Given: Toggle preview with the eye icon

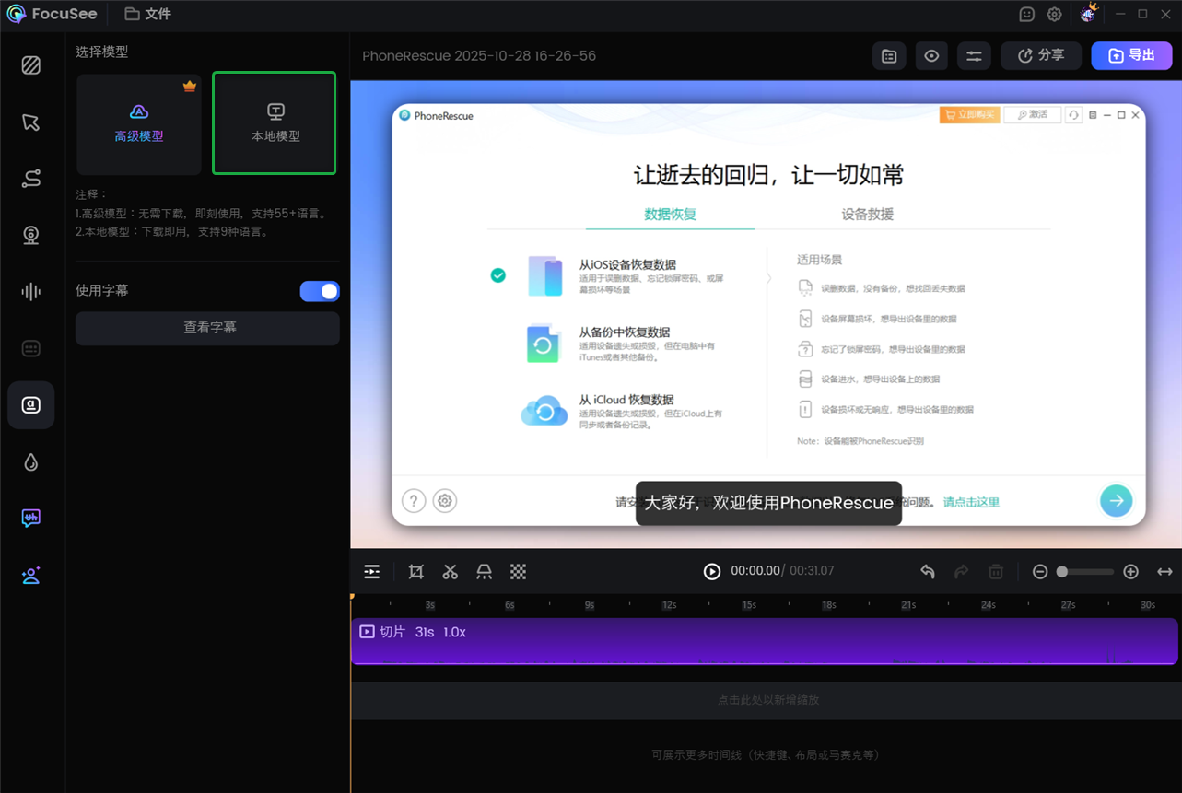Looking at the screenshot, I should [x=931, y=56].
